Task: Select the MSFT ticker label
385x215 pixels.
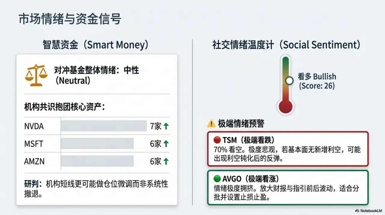Action: [34, 144]
